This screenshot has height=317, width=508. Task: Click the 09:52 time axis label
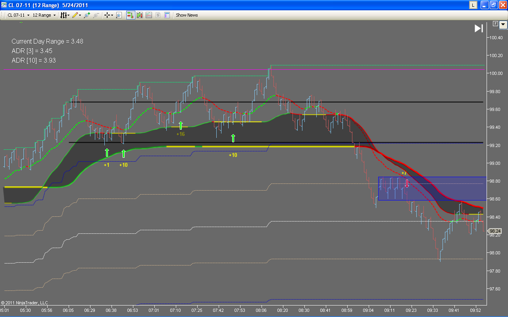click(x=475, y=310)
